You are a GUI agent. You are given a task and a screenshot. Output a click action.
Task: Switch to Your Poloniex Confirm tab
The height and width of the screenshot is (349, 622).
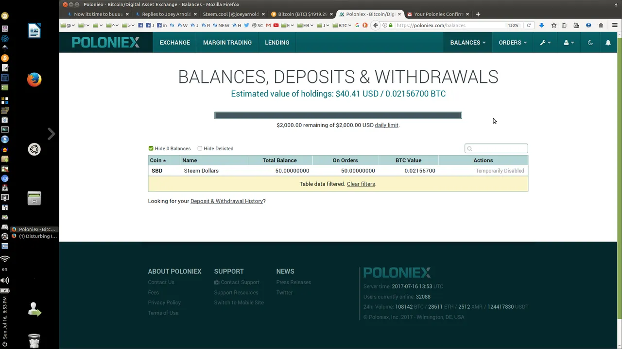[437, 14]
